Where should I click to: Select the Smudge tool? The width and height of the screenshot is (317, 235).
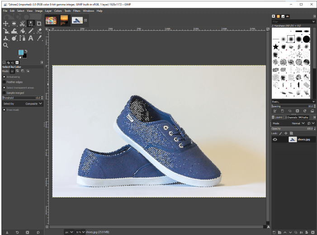point(14,38)
